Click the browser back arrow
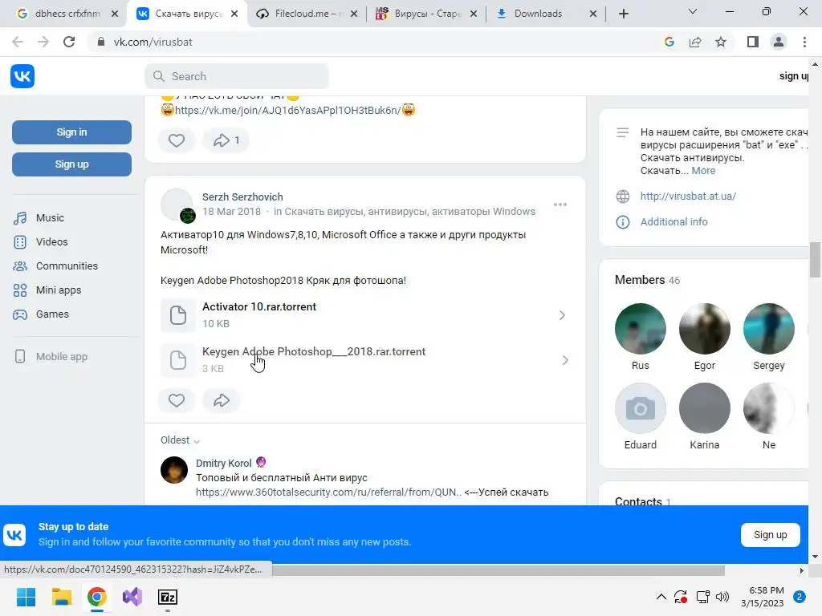The width and height of the screenshot is (822, 616). [18, 42]
